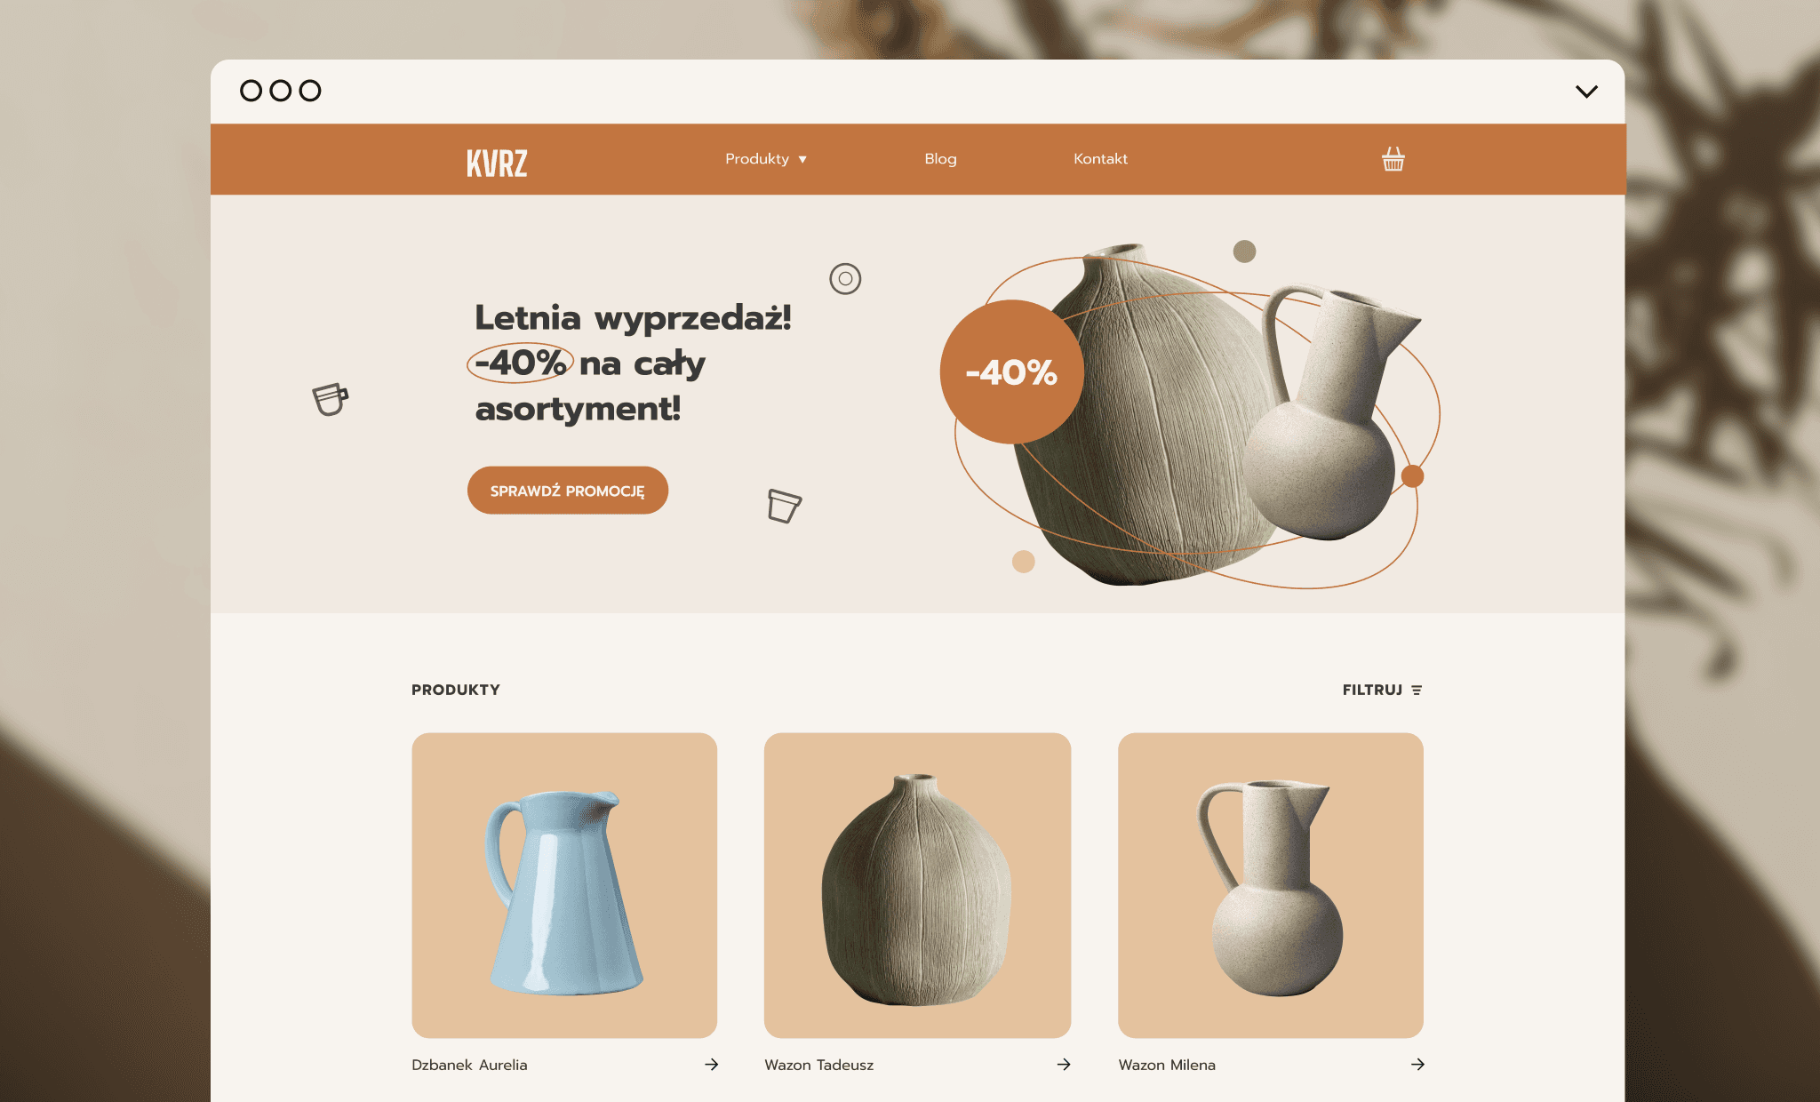1820x1102 pixels.
Task: Select the blue jug product thumbnail
Action: pos(564,885)
